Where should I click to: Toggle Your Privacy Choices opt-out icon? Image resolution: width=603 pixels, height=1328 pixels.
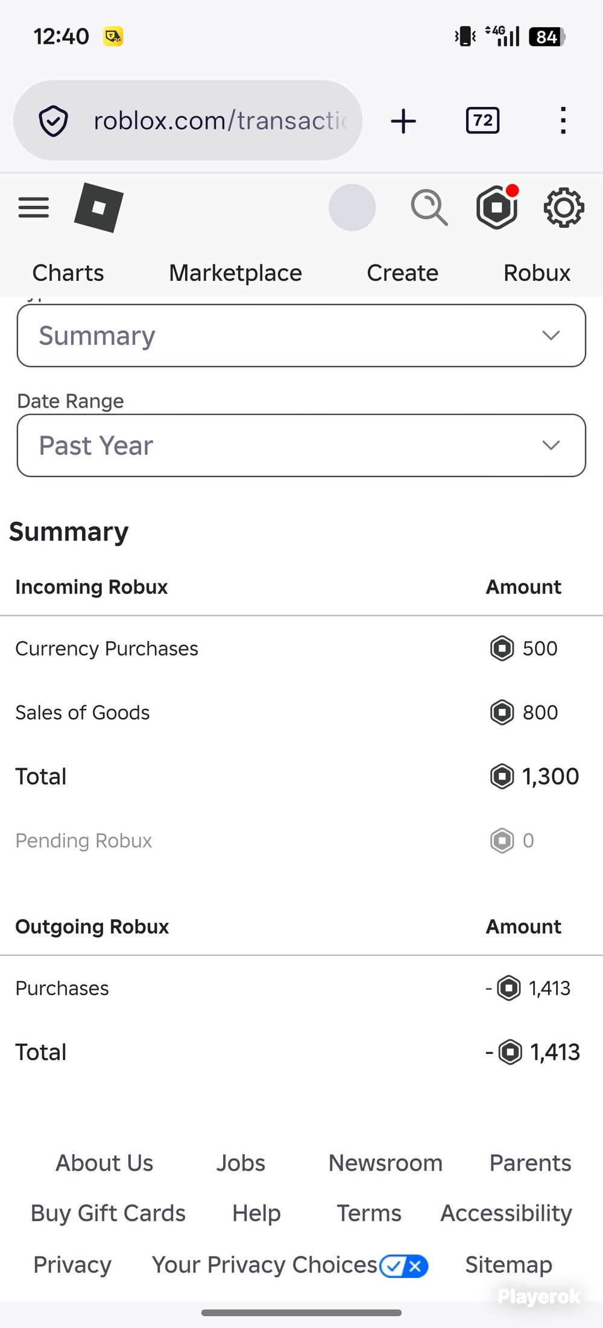click(x=404, y=1266)
